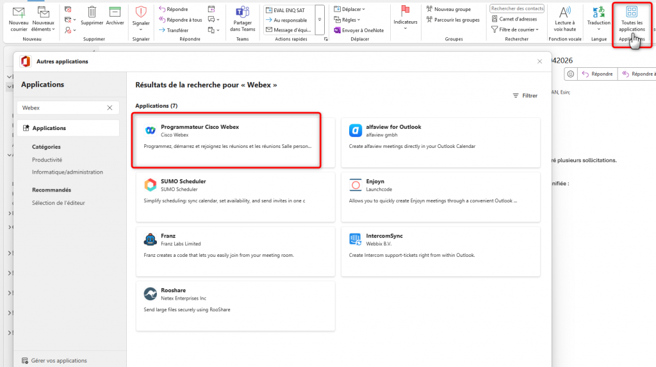Screen dimensions: 656x367
Task: Open Carnet d'adresses
Action: pyautogui.click(x=514, y=19)
